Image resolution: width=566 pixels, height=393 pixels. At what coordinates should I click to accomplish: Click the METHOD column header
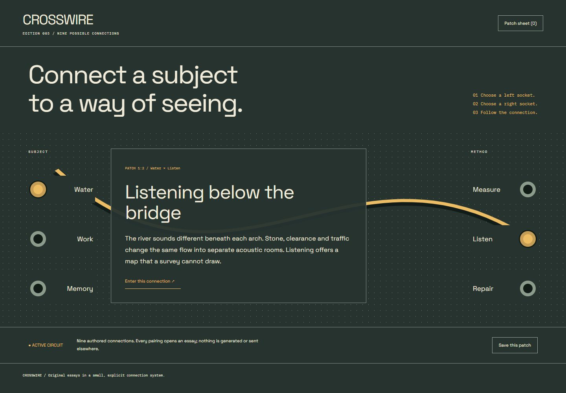click(479, 152)
